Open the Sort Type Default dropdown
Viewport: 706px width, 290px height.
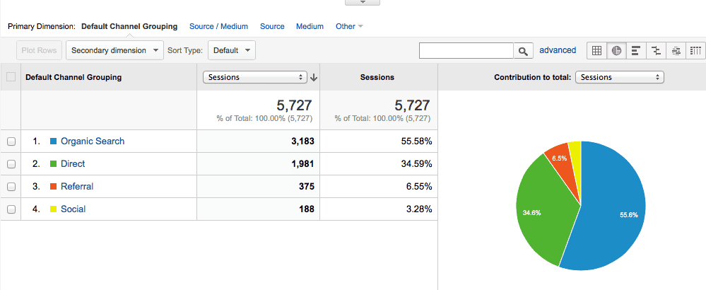pos(231,50)
